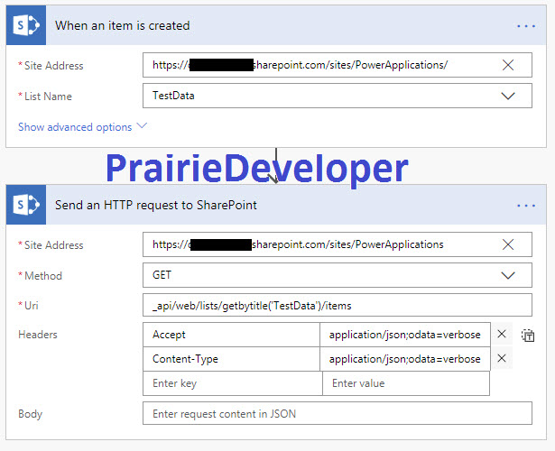Click the Body request content field
555x451 pixels.
coord(338,413)
